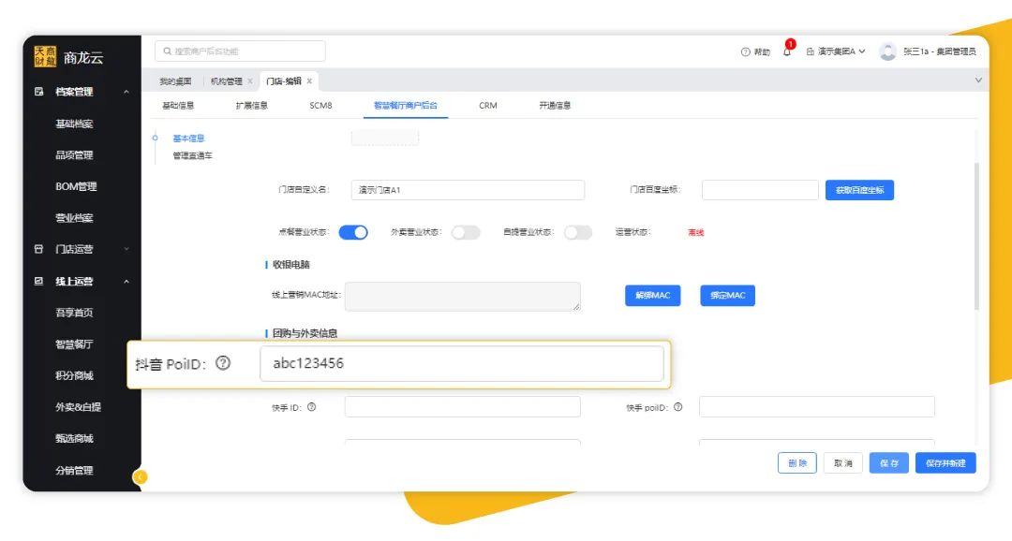Open 营业档案 in the sidebar
The height and width of the screenshot is (541, 1012).
[74, 218]
